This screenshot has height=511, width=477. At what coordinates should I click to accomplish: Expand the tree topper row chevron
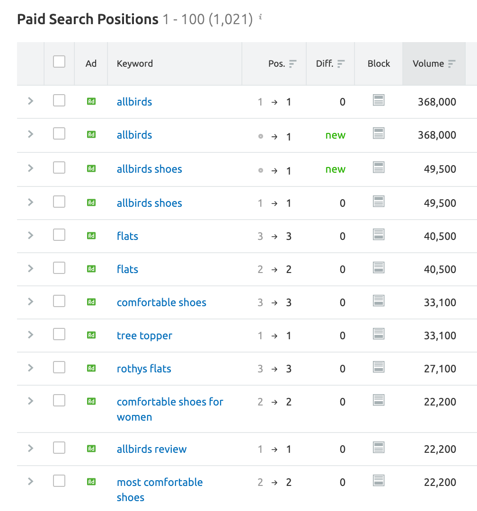pyautogui.click(x=31, y=335)
